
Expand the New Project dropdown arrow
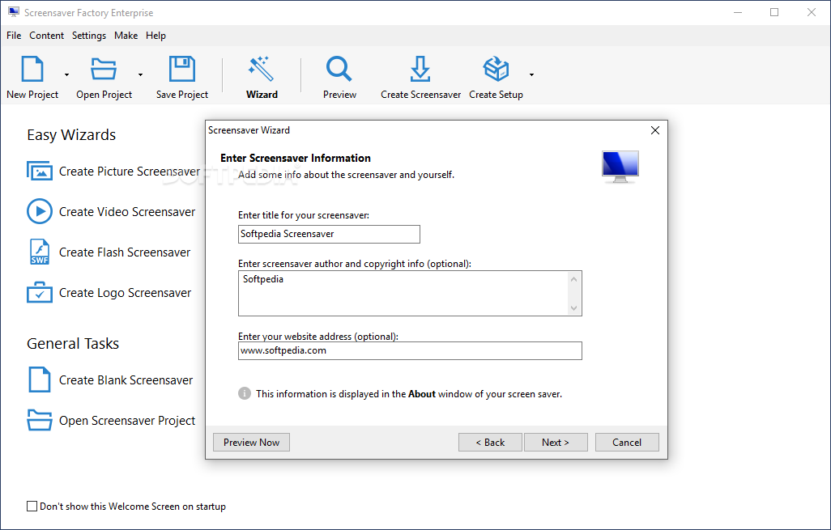click(66, 74)
